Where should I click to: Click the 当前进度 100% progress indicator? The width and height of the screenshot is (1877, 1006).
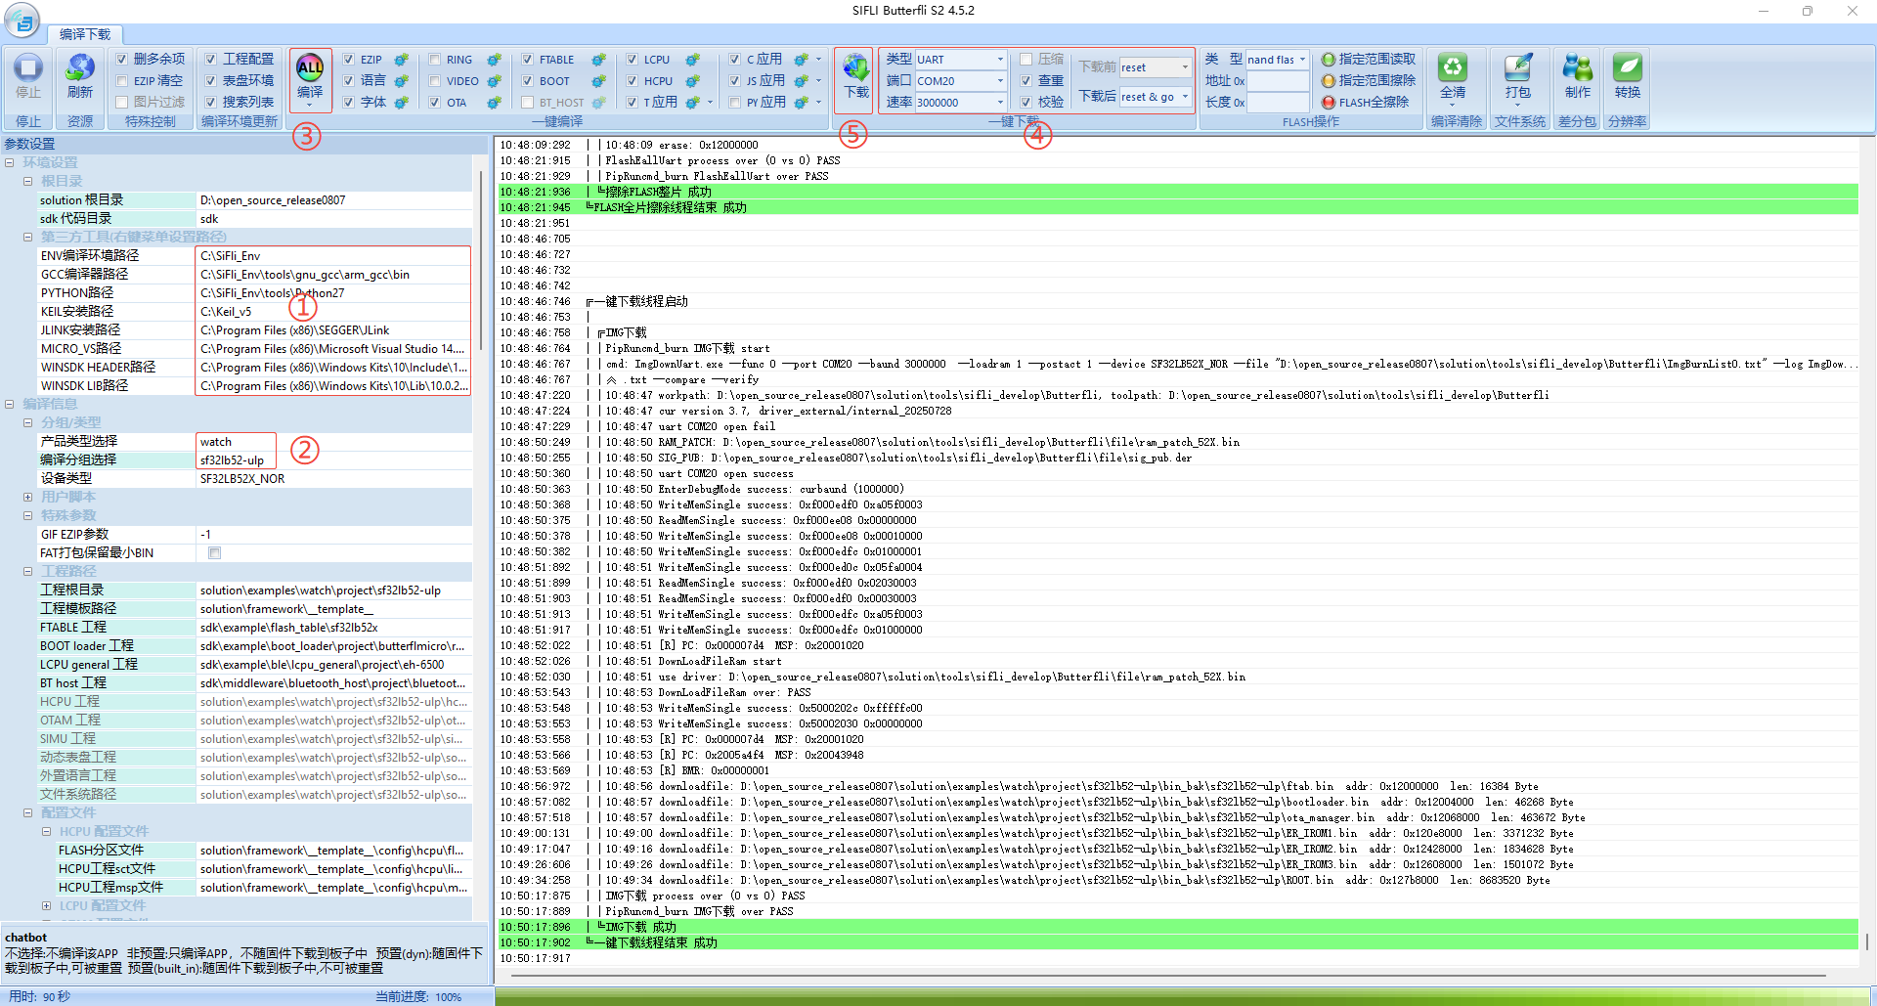pyautogui.click(x=418, y=997)
